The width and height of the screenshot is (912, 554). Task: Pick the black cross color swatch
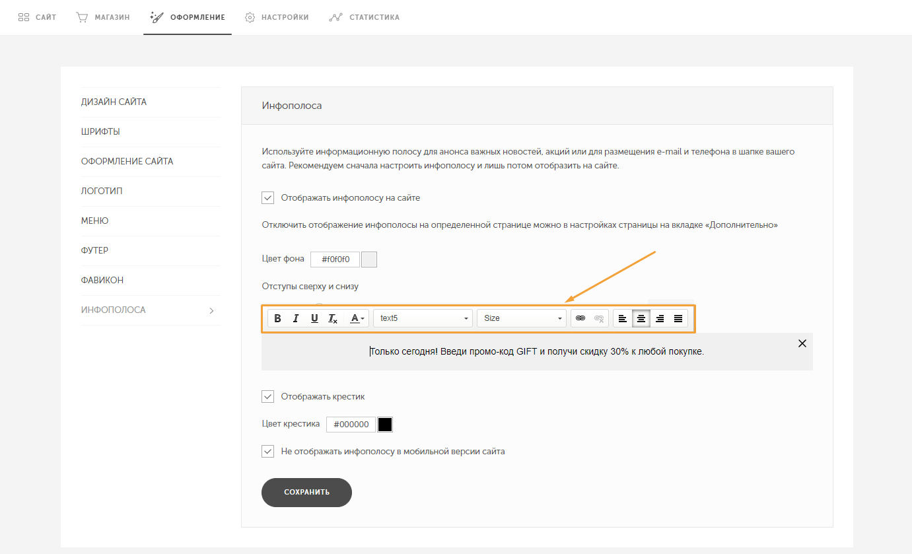click(x=385, y=424)
